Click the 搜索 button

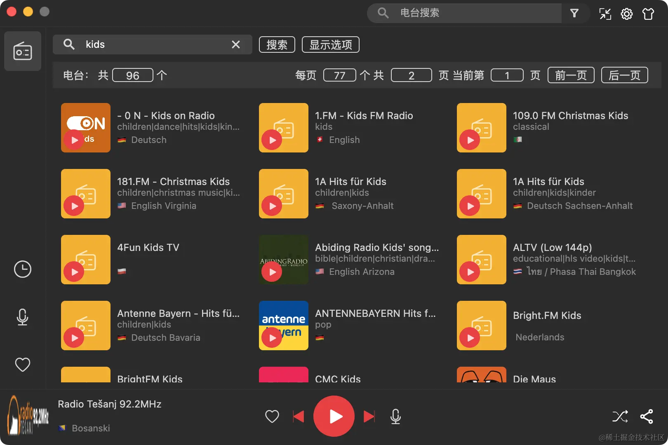click(x=277, y=44)
